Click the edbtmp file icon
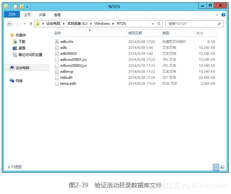Viewport: 231px width, 194px height. point(57,71)
